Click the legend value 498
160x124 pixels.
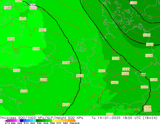[20, 123]
